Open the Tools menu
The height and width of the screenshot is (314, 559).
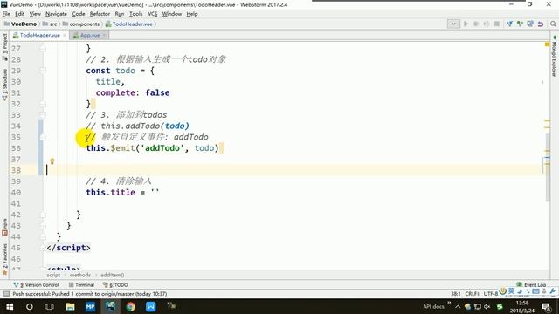point(136,14)
